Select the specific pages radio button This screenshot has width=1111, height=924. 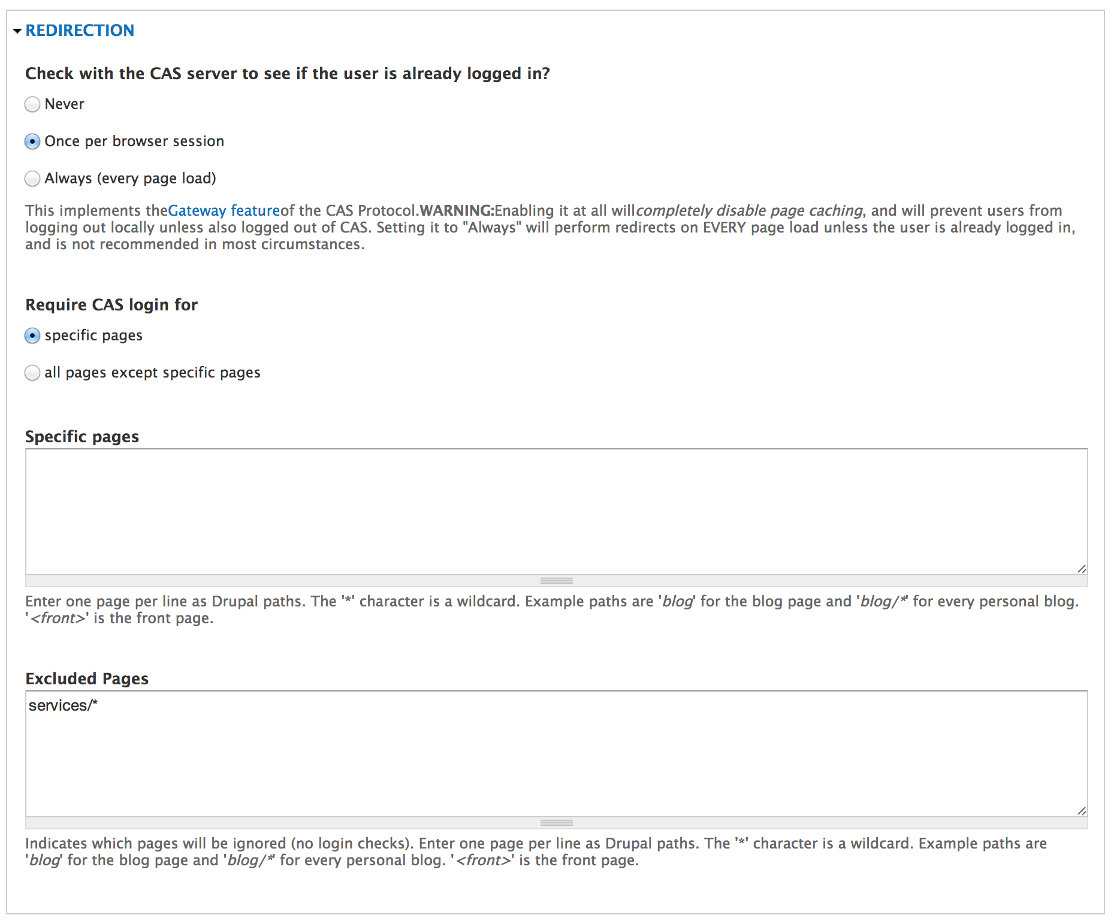pos(32,336)
